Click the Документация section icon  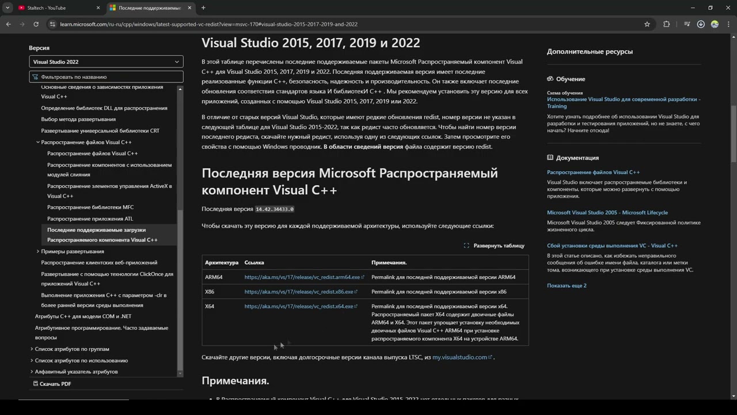550,157
